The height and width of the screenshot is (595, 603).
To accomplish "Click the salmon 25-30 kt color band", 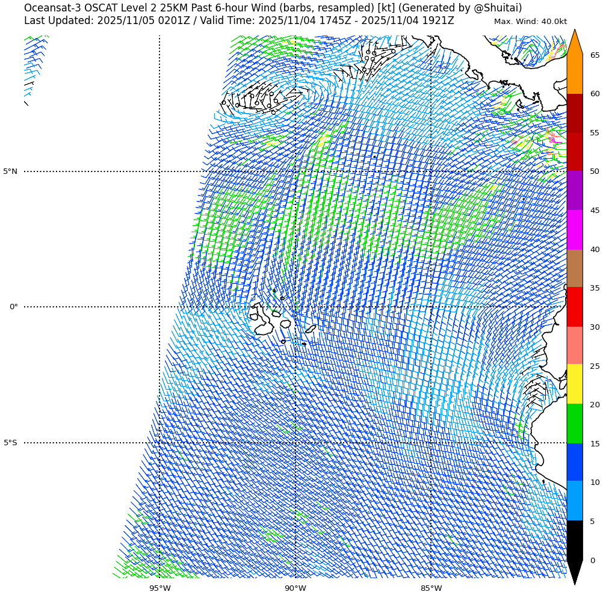I will tap(575, 345).
